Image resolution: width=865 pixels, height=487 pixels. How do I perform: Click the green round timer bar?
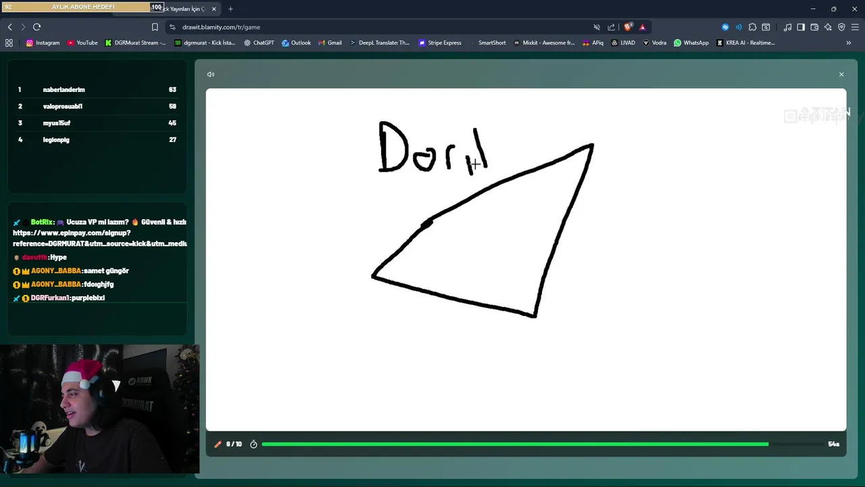click(515, 444)
